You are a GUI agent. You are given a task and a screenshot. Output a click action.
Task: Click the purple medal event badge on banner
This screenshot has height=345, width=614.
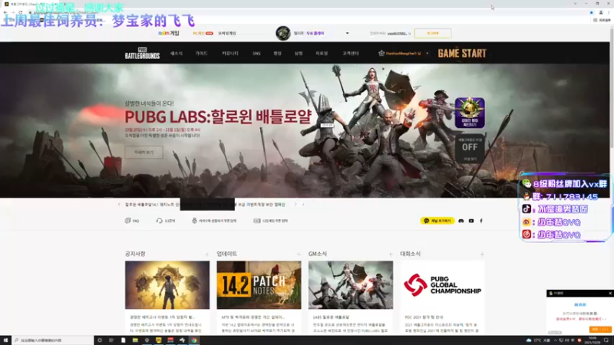470,113
